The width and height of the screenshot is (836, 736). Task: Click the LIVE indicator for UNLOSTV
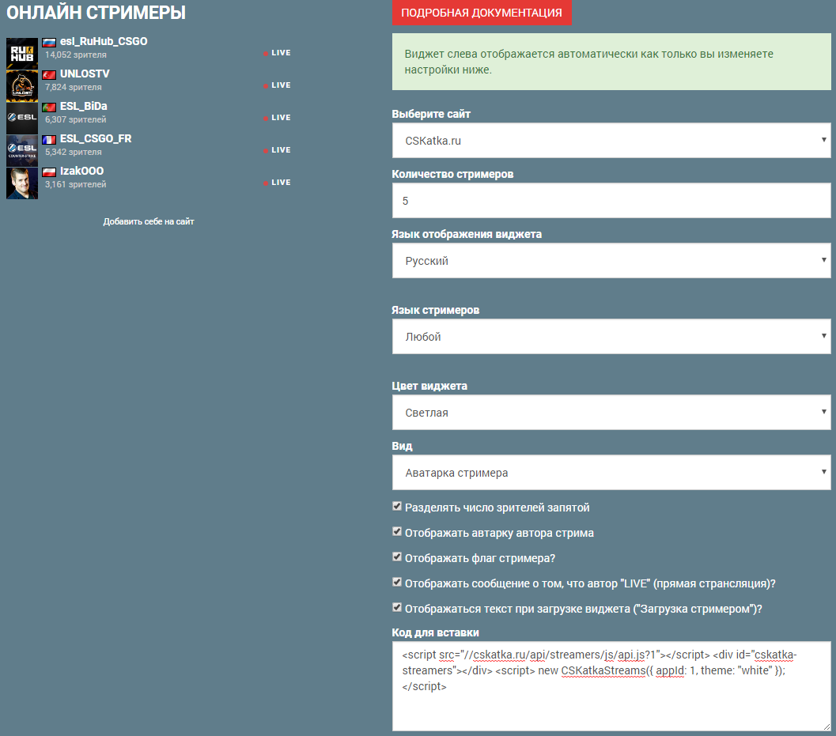[x=278, y=85]
